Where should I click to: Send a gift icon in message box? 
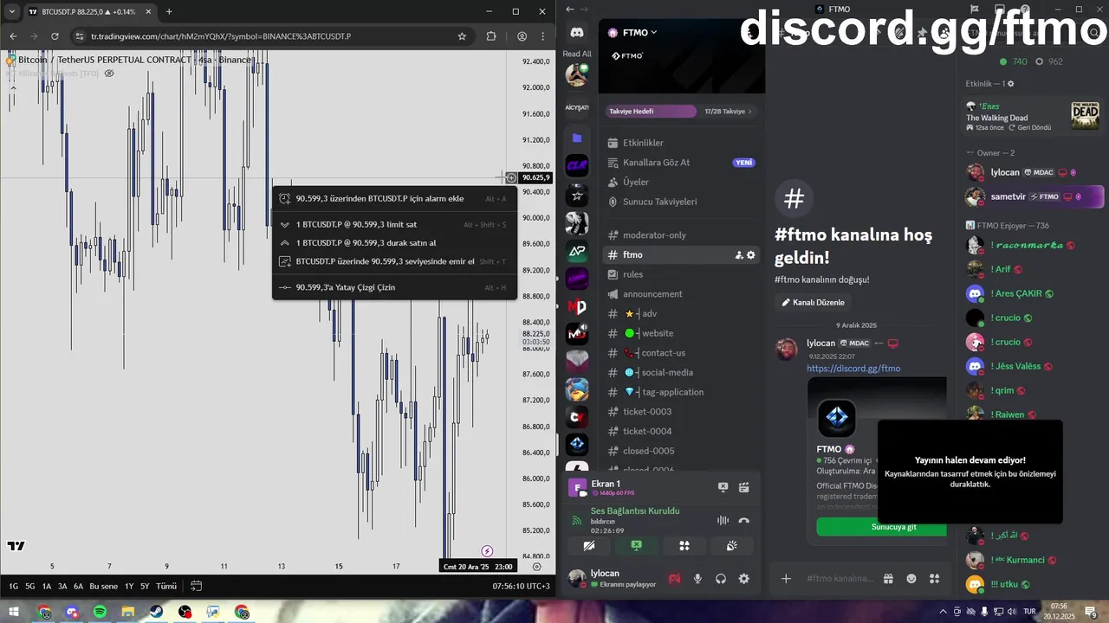[x=888, y=579]
